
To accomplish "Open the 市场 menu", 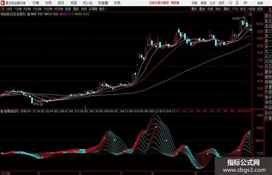I will pyautogui.click(x=48, y=3).
